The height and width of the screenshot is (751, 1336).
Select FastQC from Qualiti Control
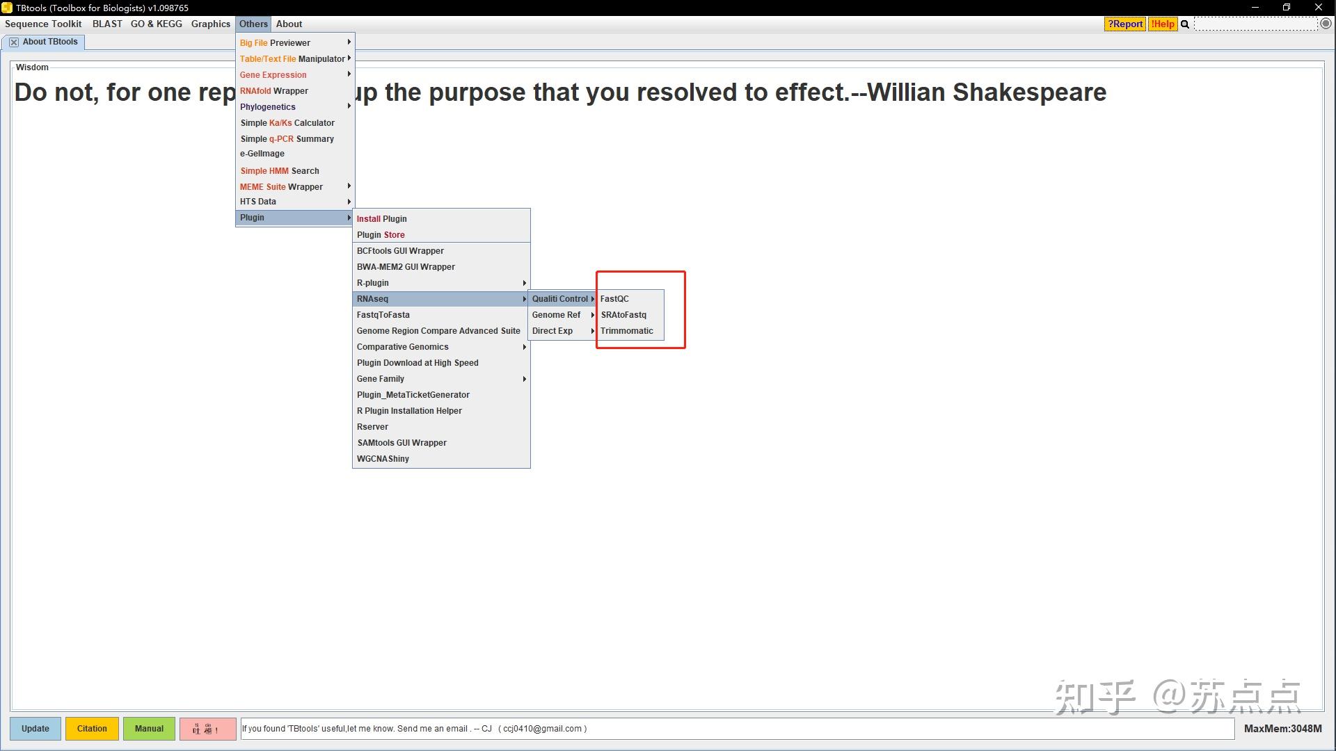615,299
